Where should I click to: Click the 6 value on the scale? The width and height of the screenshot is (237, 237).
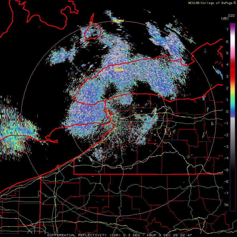[x=227, y=41]
